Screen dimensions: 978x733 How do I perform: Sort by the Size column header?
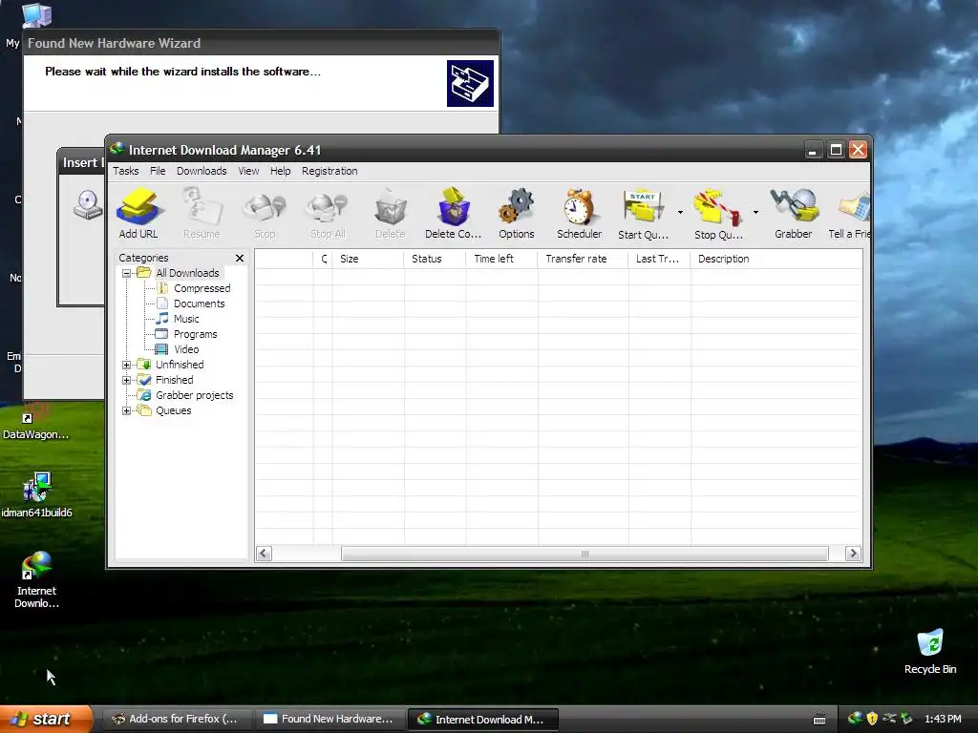coord(368,259)
